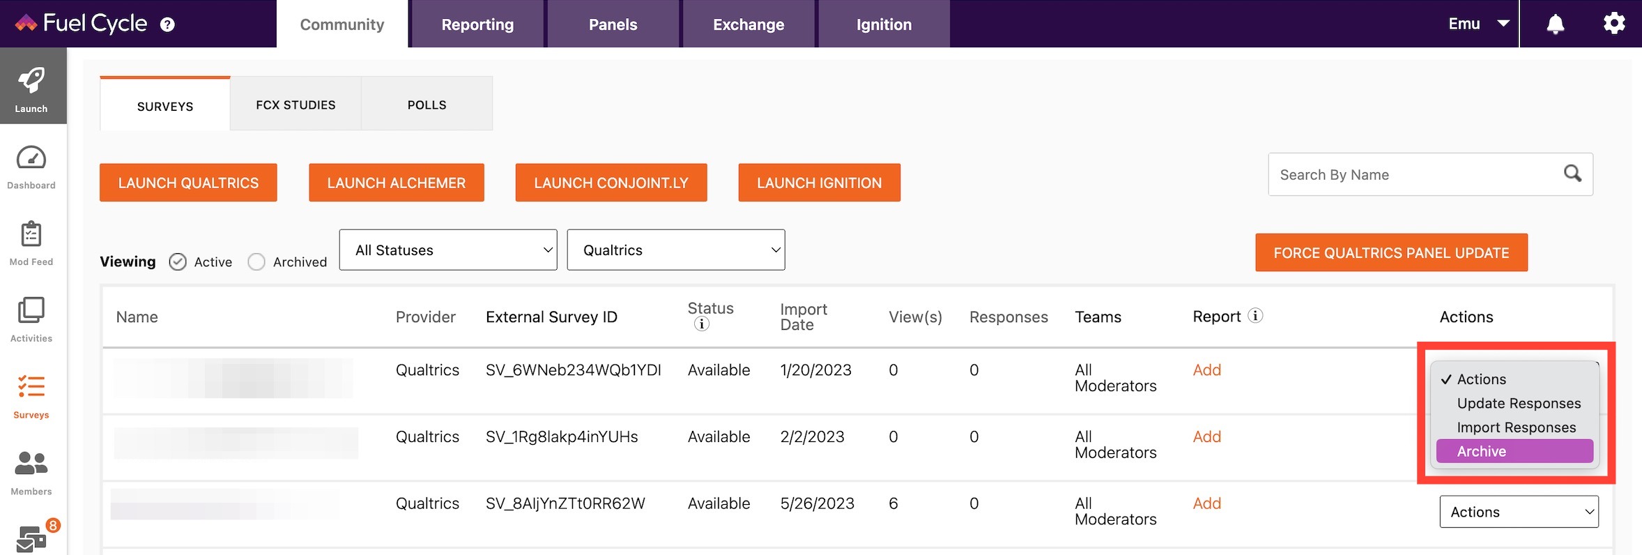This screenshot has height=555, width=1642.
Task: Click the import date 2/2/2023
Action: pos(812,436)
